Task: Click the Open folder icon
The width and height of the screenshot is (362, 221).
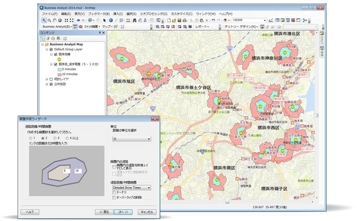Action: [x=174, y=20]
